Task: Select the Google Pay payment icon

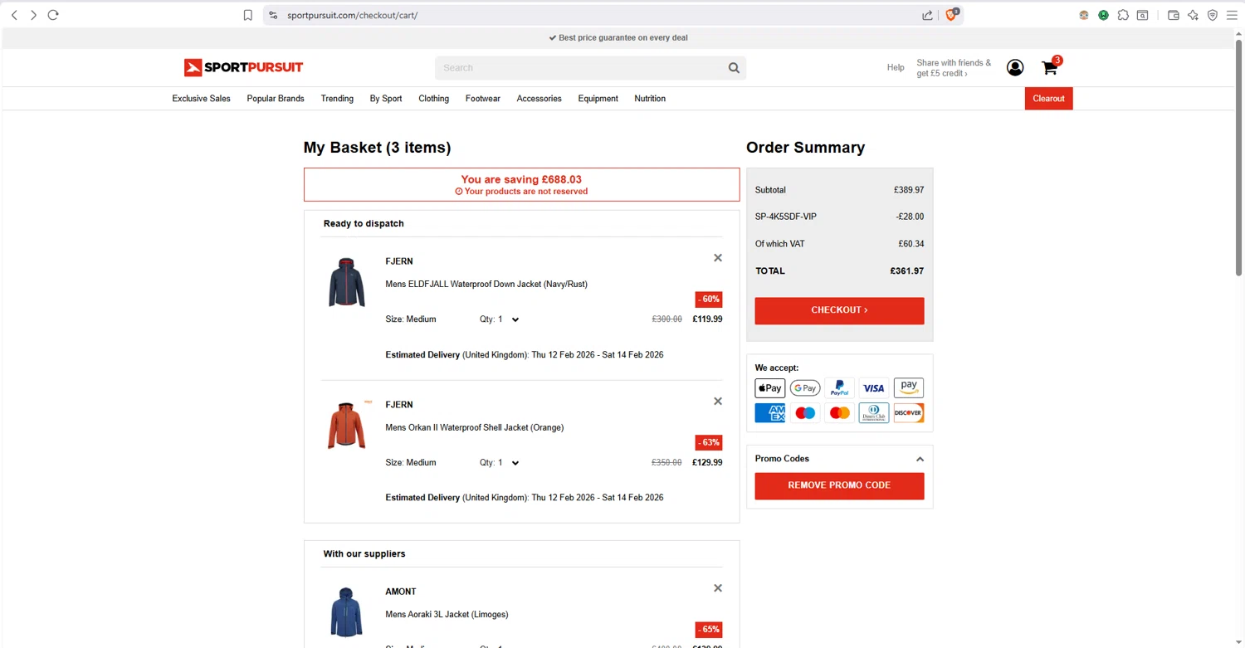Action: [805, 388]
